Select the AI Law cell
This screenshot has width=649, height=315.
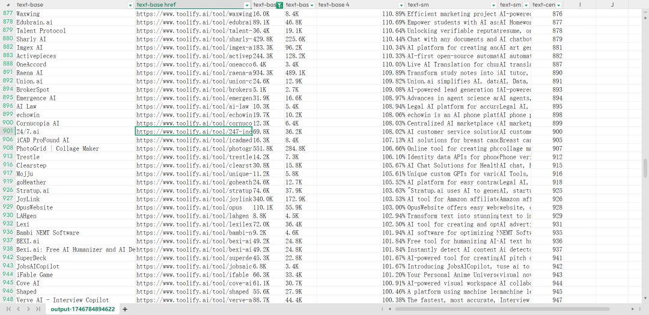[x=75, y=106]
